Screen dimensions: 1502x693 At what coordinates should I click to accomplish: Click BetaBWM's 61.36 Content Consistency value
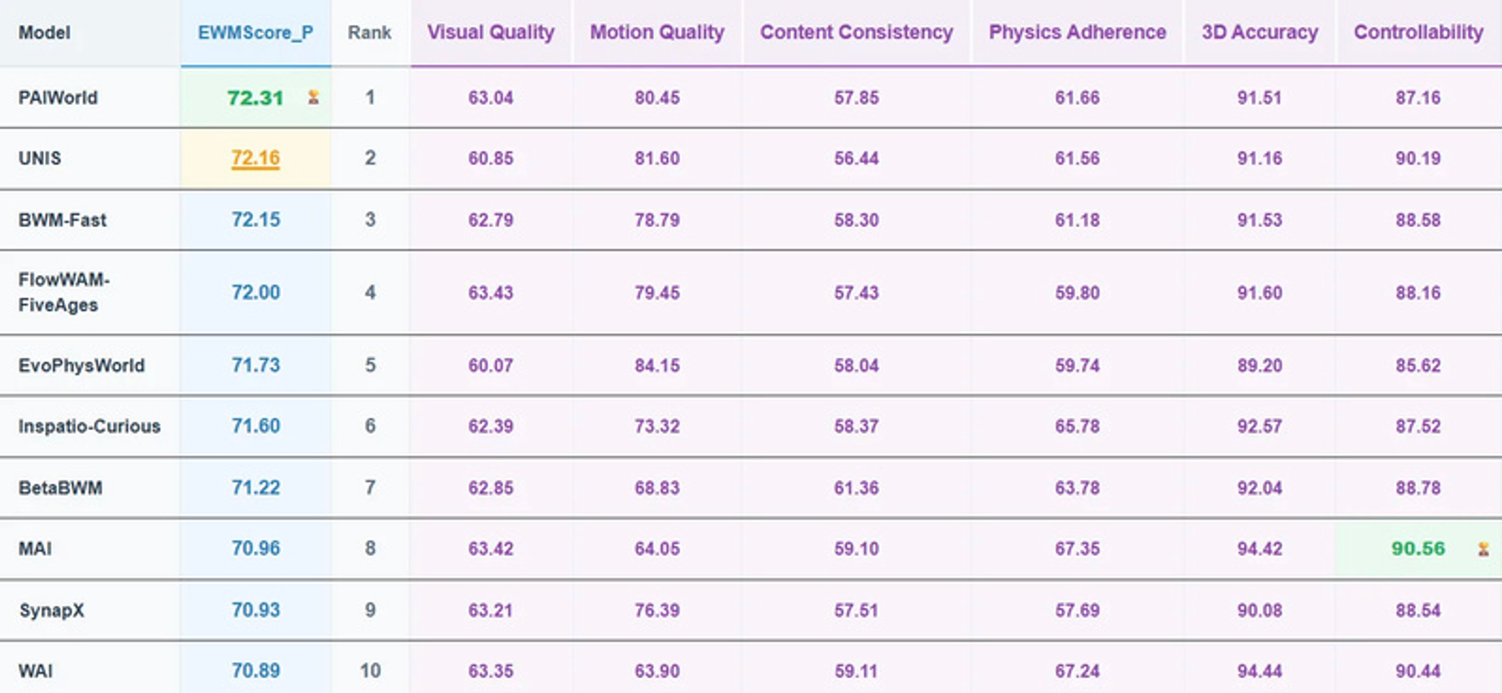856,487
